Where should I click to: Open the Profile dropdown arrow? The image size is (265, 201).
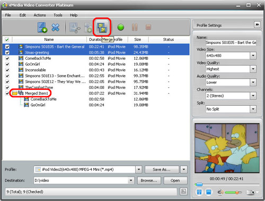coord(139,169)
